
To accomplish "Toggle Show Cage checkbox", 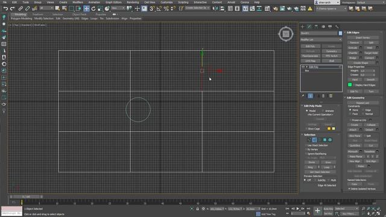I will pos(306,128).
